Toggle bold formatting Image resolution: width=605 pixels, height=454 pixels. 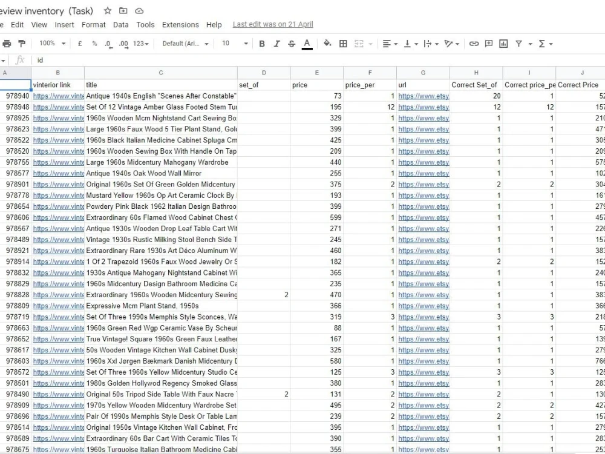(262, 44)
